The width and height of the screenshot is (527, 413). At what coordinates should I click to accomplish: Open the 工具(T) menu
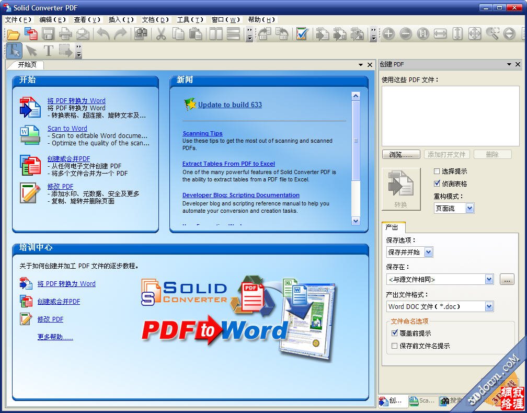tap(190, 20)
